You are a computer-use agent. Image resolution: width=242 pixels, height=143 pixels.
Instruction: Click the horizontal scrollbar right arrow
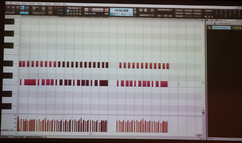coord(194,135)
